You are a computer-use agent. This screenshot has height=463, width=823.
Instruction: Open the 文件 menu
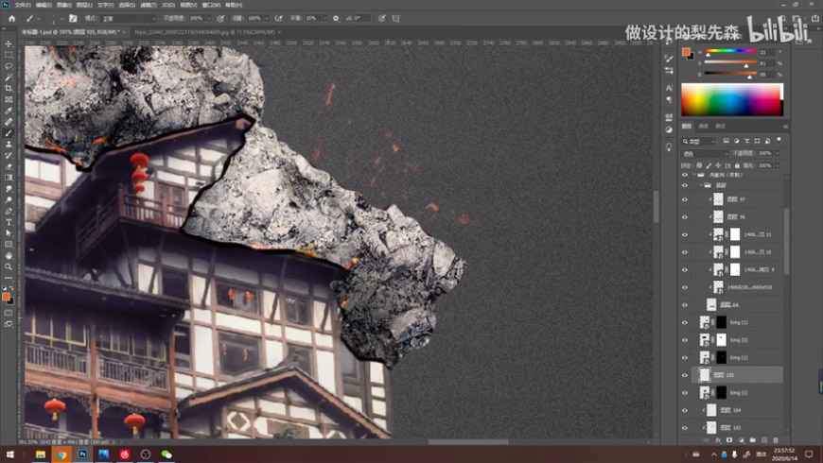pos(23,5)
